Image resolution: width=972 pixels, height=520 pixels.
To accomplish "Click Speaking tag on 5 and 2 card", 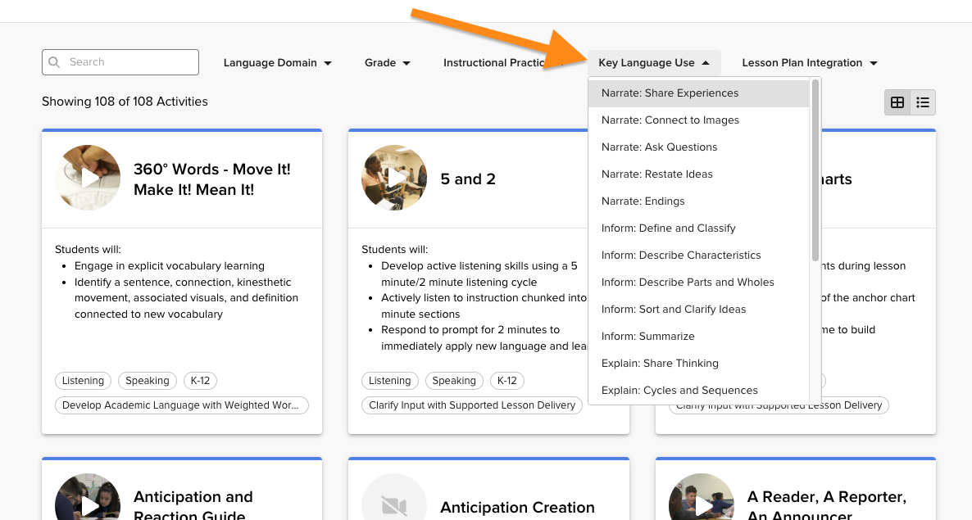I will [x=454, y=381].
